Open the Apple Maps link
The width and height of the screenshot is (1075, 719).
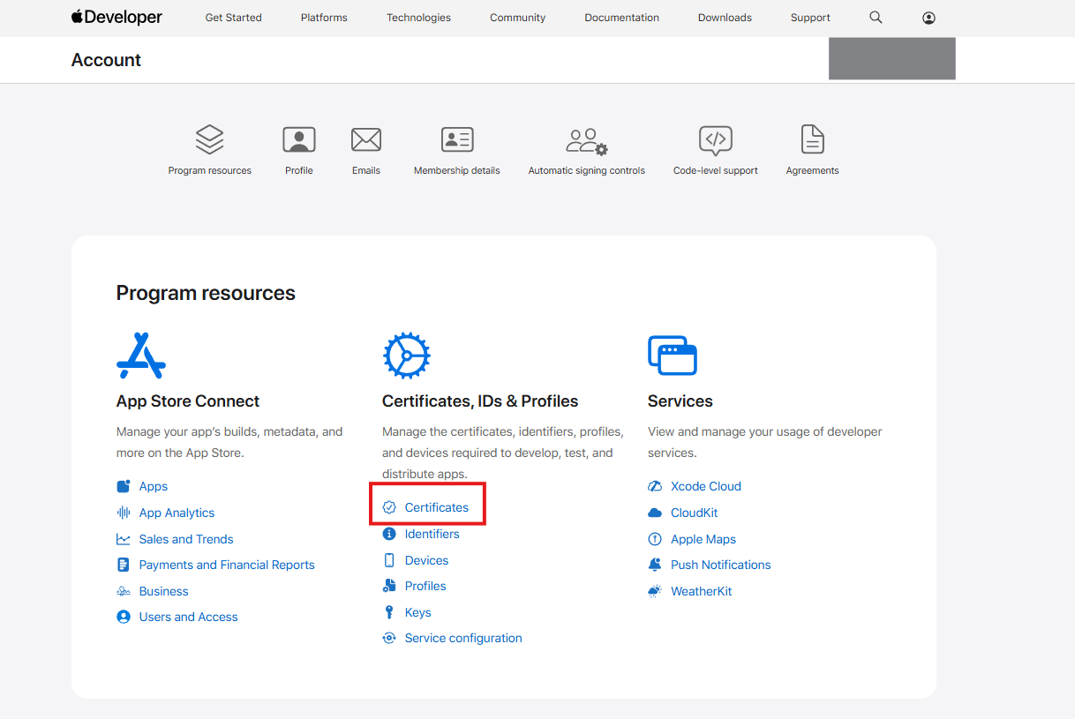[x=703, y=539]
